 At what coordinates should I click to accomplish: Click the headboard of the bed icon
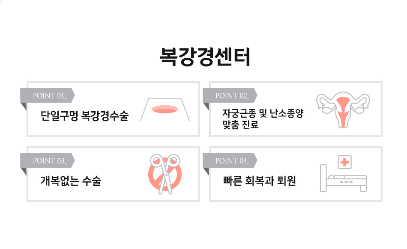click(x=323, y=178)
